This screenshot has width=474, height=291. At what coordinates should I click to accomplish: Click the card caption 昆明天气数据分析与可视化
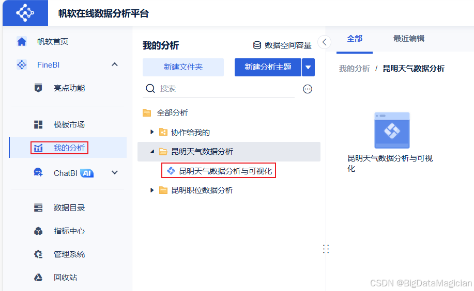tap(390, 163)
